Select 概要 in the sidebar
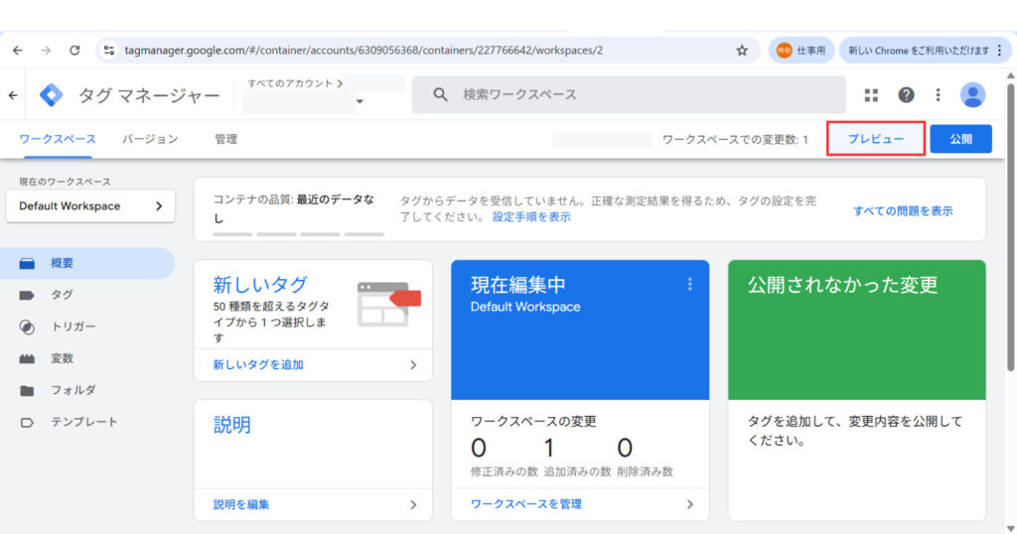The height and width of the screenshot is (534, 1017). tap(87, 263)
